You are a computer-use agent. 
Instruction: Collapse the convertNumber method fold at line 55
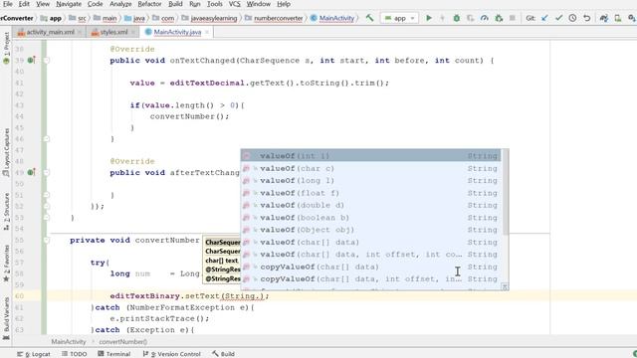click(x=47, y=240)
